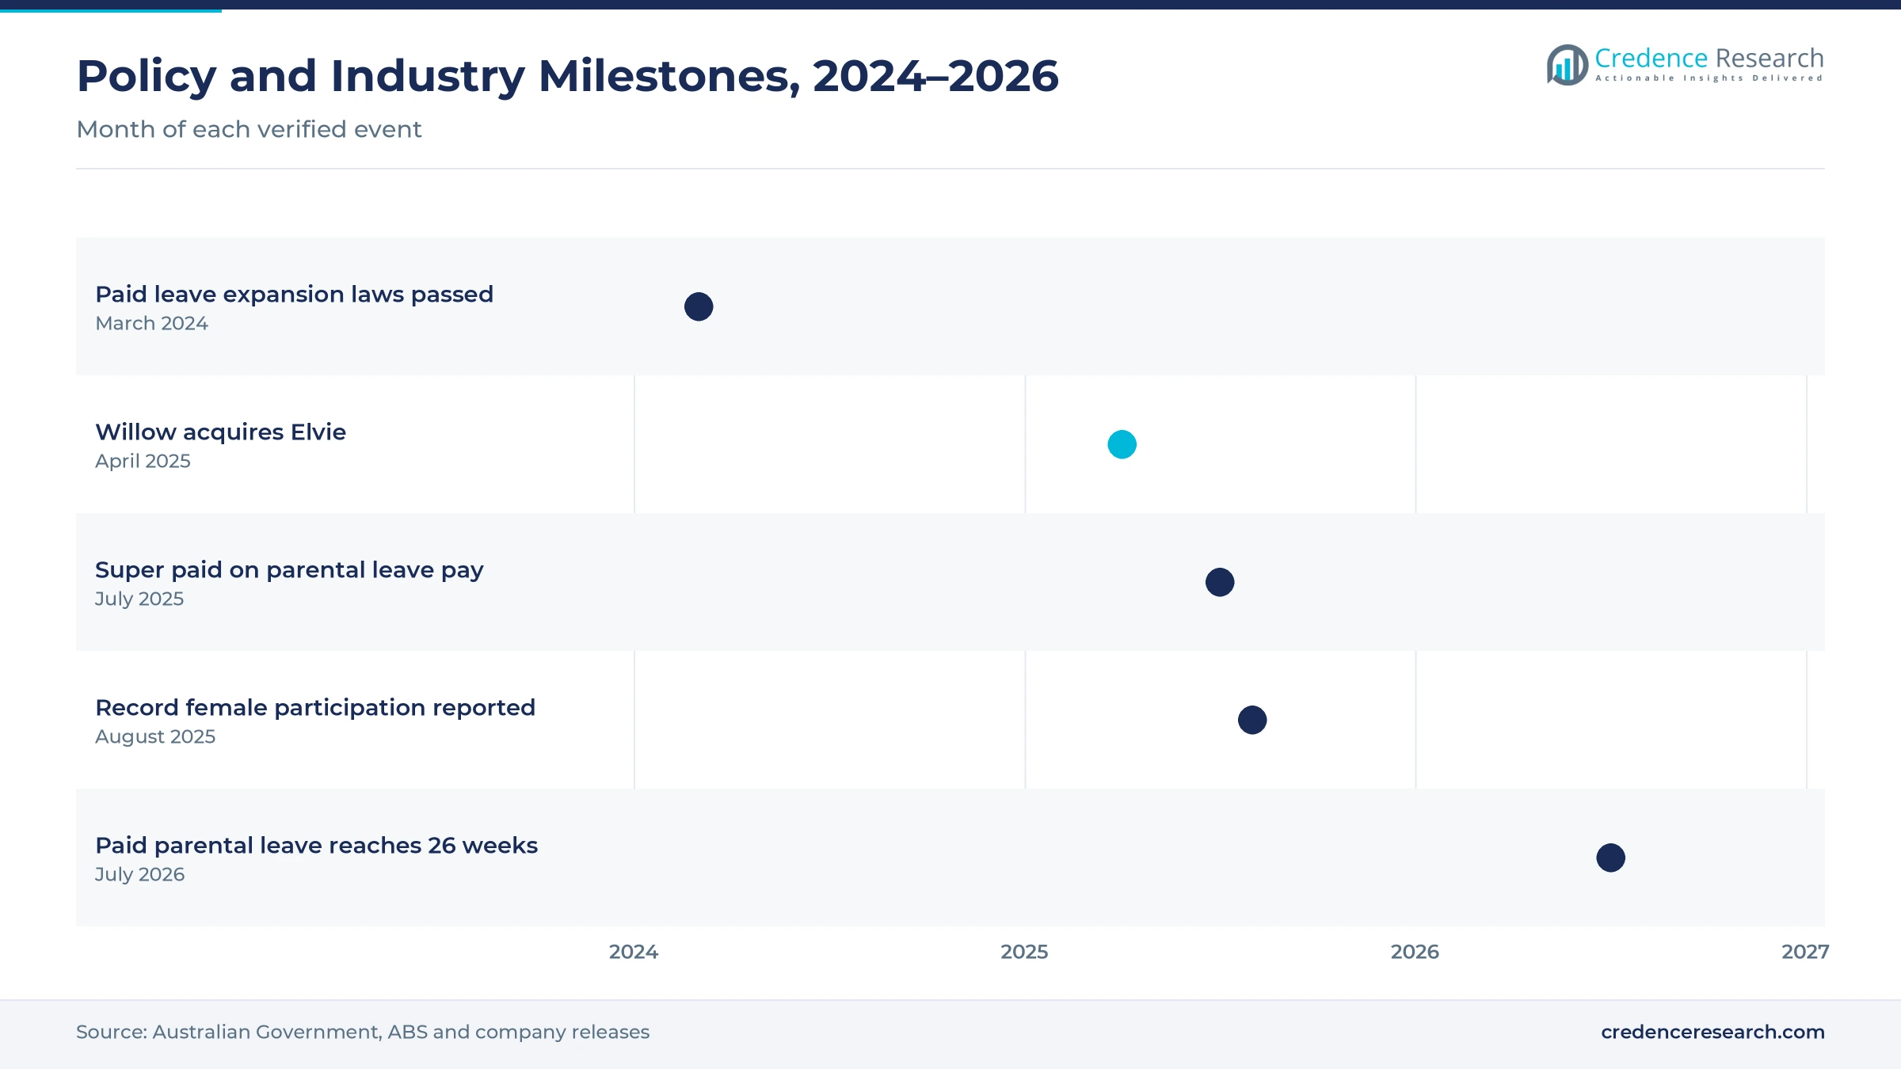Click the 'August 2025' date text
The width and height of the screenshot is (1901, 1069).
[x=155, y=736]
